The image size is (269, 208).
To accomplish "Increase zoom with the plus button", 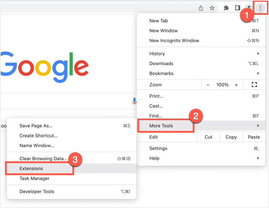I will (x=236, y=85).
